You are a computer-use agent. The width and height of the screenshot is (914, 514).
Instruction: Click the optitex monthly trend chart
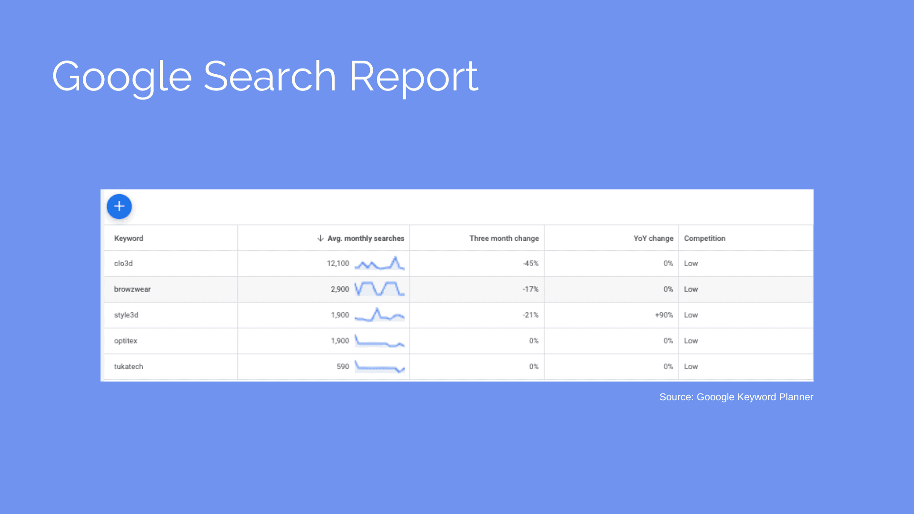pyautogui.click(x=379, y=341)
